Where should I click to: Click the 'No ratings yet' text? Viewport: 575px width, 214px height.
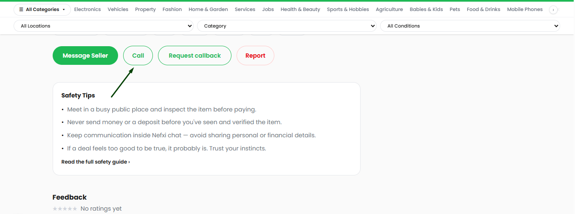101,208
